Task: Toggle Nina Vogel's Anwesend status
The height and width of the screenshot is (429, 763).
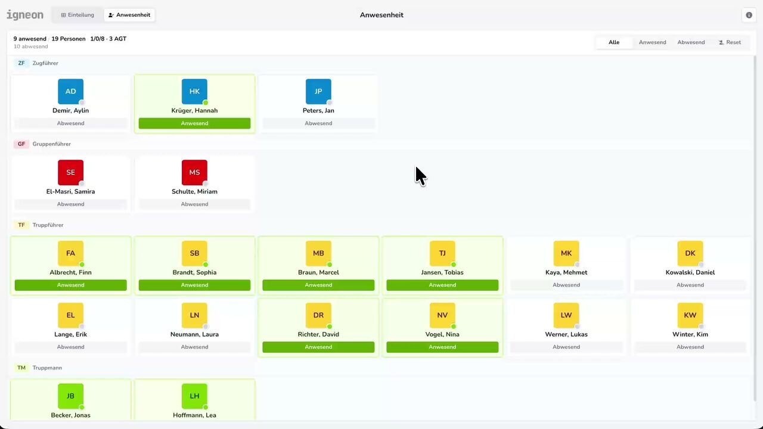Action: pyautogui.click(x=442, y=347)
